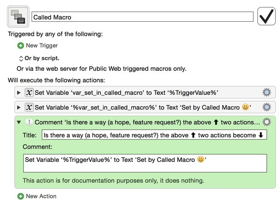Open gear menu for the Set by Called Macro action

(x=267, y=107)
